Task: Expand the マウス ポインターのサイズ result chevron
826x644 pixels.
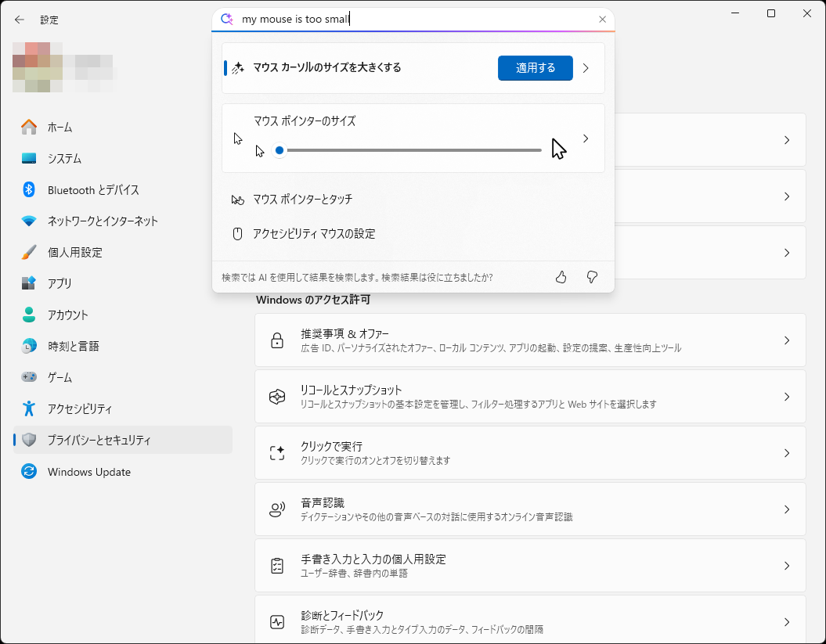Action: tap(585, 139)
